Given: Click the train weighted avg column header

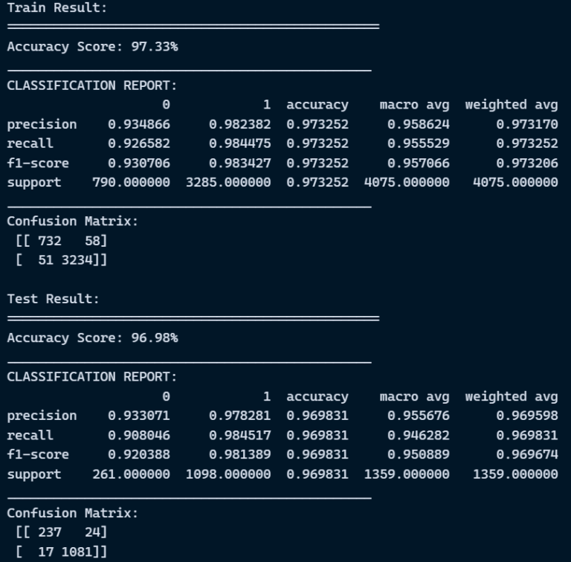Looking at the screenshot, I should click(512, 105).
